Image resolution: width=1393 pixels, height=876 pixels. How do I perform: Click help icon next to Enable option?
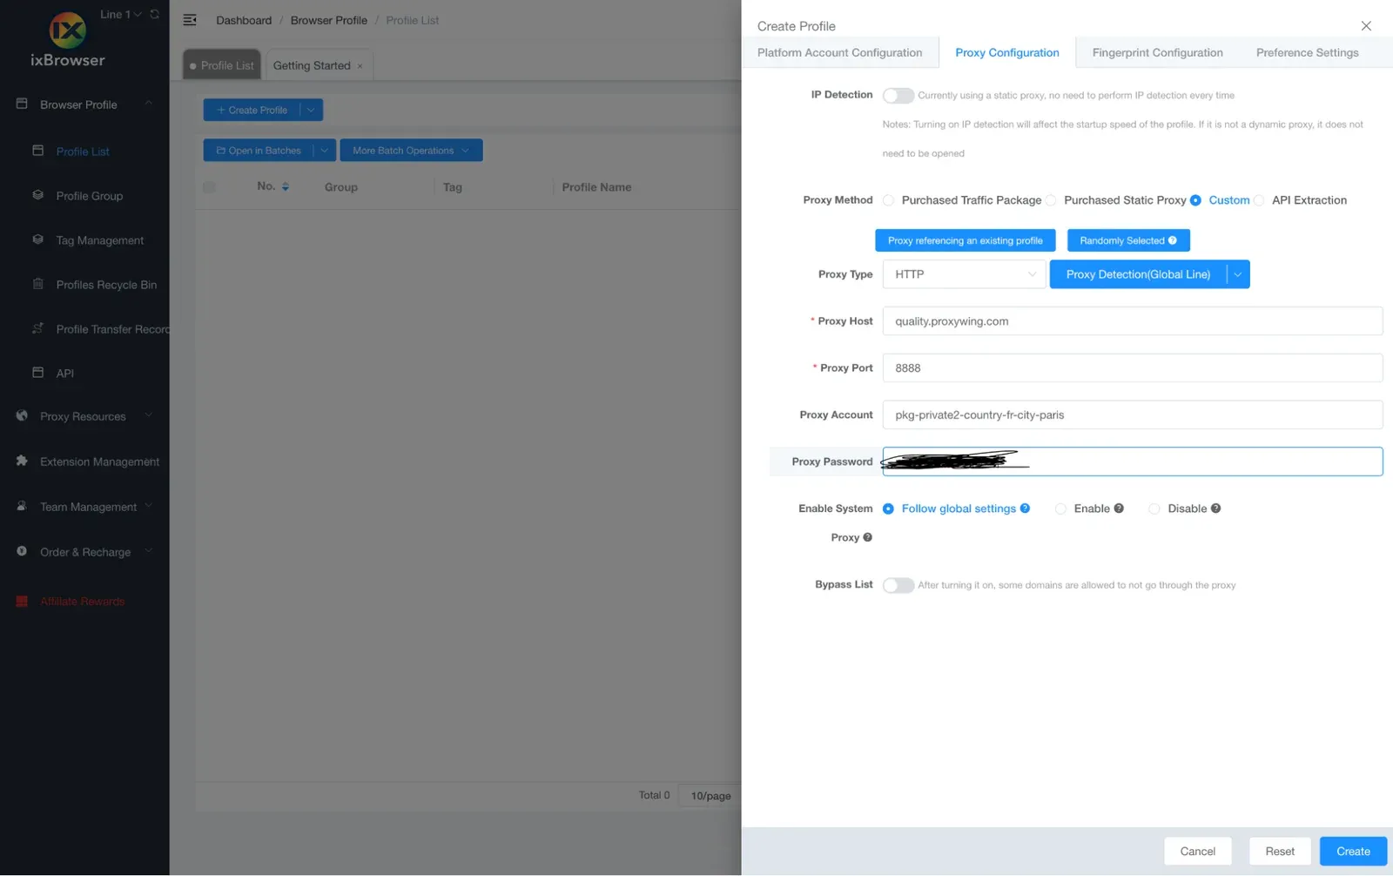(x=1119, y=509)
